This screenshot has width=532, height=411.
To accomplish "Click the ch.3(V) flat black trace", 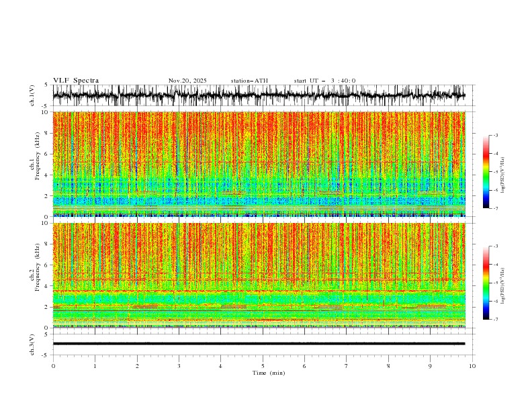I will click(259, 344).
